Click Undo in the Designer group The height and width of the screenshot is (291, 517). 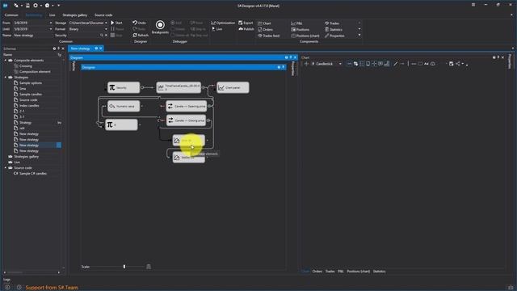(x=139, y=23)
